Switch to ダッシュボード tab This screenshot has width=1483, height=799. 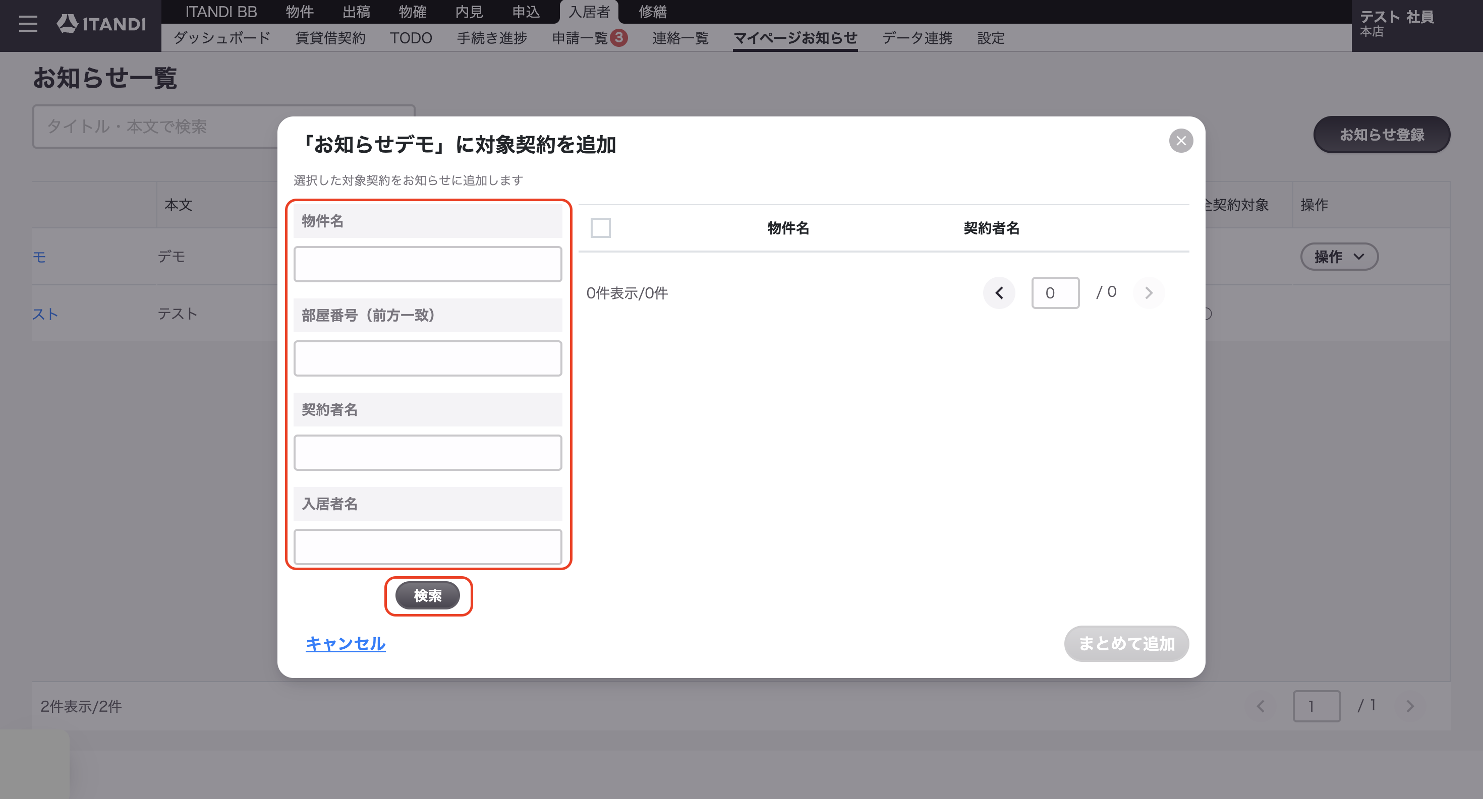tap(221, 38)
